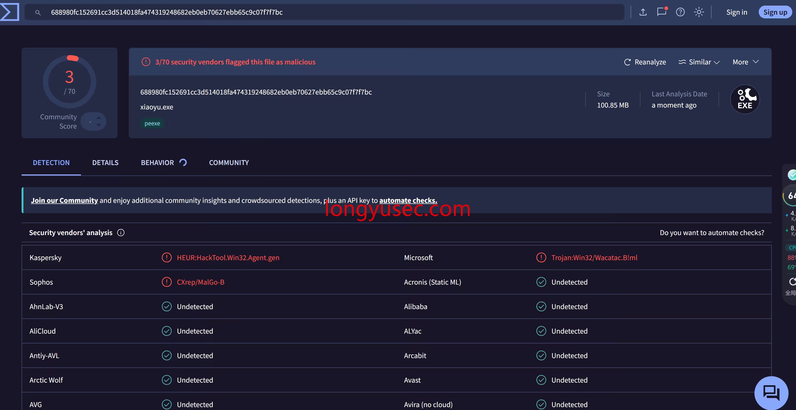The image size is (796, 410).
Task: Click the detection score gauge 3/70
Action: click(x=70, y=82)
